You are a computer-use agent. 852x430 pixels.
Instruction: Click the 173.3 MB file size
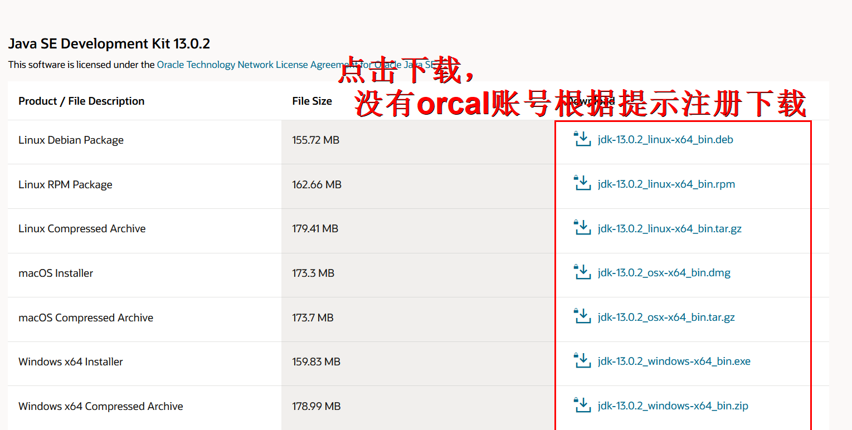click(x=313, y=273)
